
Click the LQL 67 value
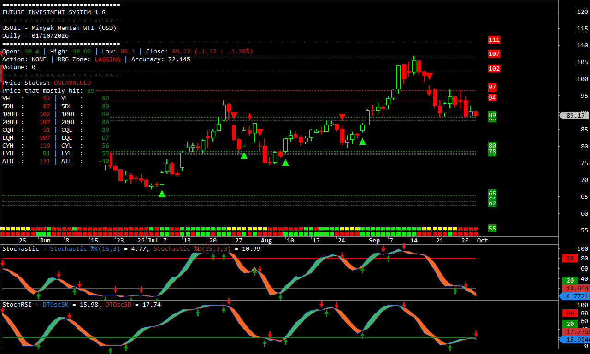(x=106, y=138)
